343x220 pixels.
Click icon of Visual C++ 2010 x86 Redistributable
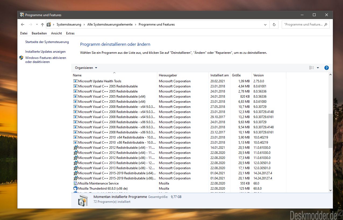[76, 143]
